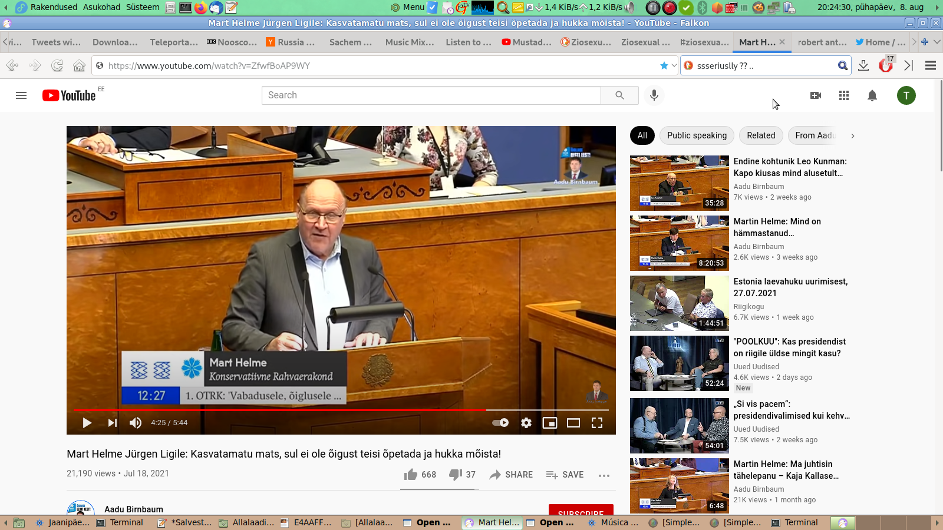Select the All filter chip
Viewport: 943px width, 530px height.
[642, 135]
